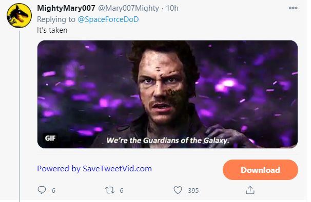Open the share upload icon
Screen dimensions: 311x202
(x=250, y=190)
